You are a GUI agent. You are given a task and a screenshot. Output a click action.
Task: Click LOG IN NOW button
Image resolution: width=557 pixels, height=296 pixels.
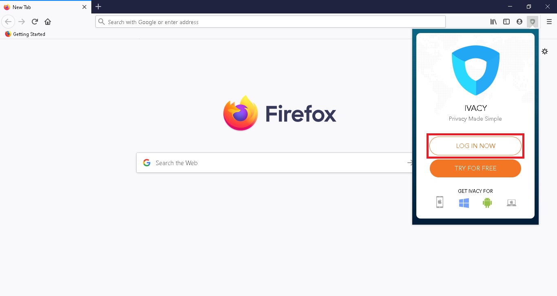tap(475, 146)
